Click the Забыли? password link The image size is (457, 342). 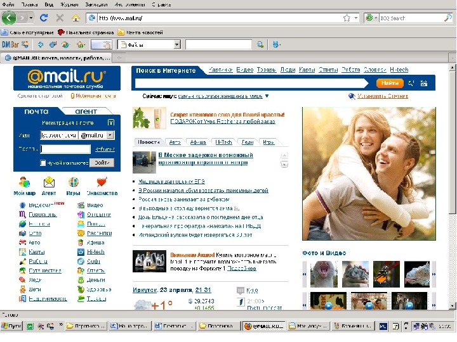pyautogui.click(x=105, y=149)
